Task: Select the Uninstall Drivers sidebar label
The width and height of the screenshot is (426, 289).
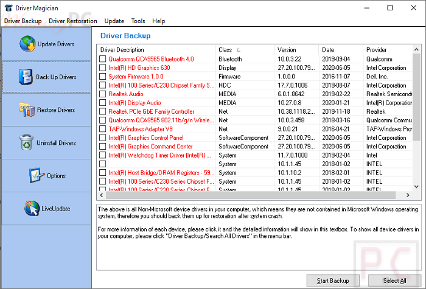Action: pyautogui.click(x=56, y=143)
